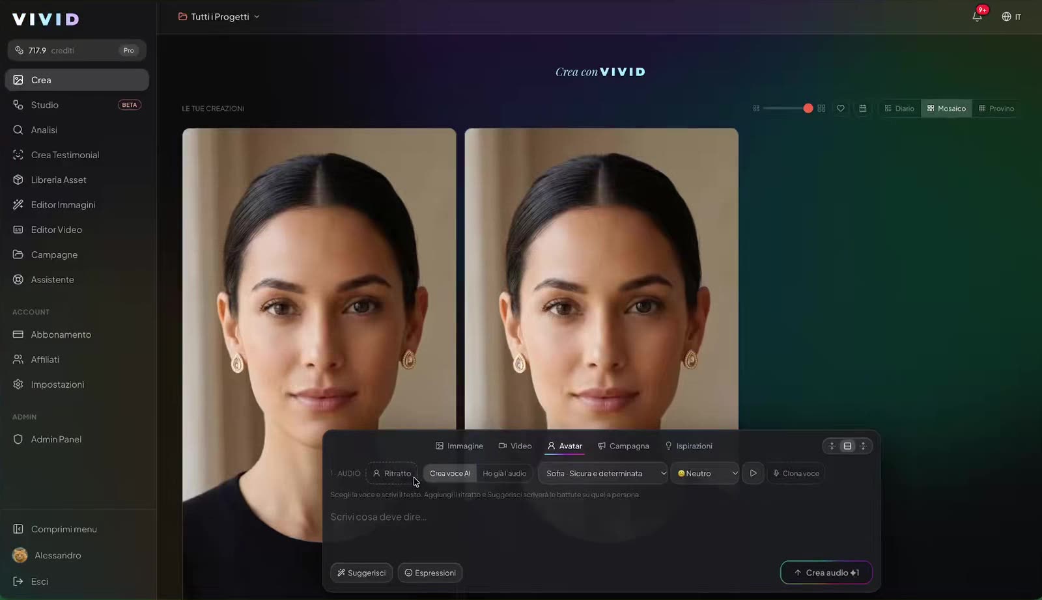The height and width of the screenshot is (600, 1042).
Task: Open Impostazioni settings
Action: tap(77, 385)
